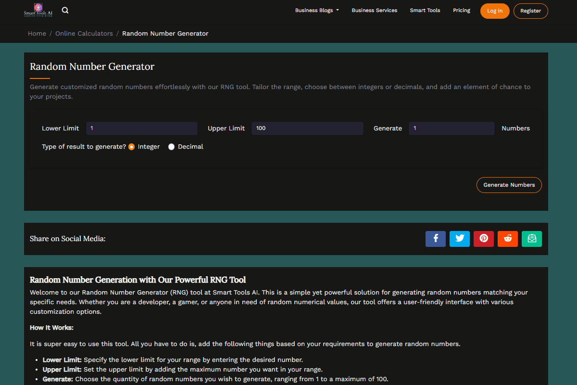
Task: Click the Smart Tools AI logo
Action: [x=38, y=10]
